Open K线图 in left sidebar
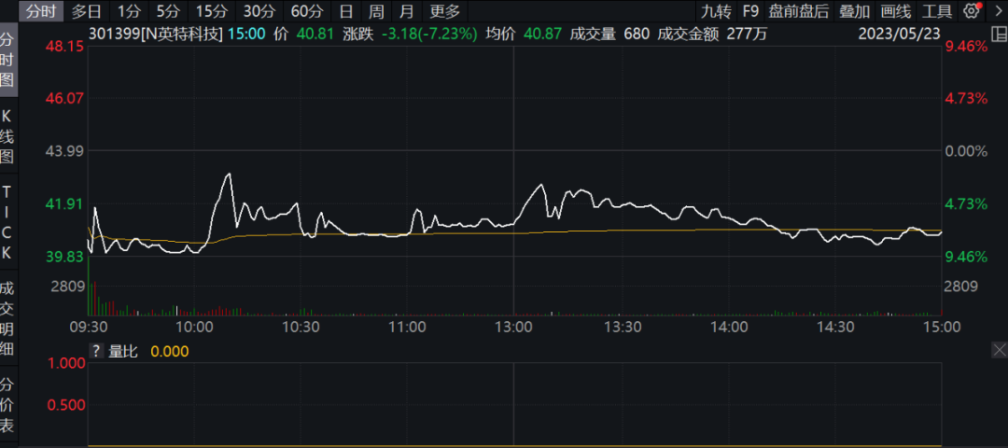1008x448 pixels. 7,136
